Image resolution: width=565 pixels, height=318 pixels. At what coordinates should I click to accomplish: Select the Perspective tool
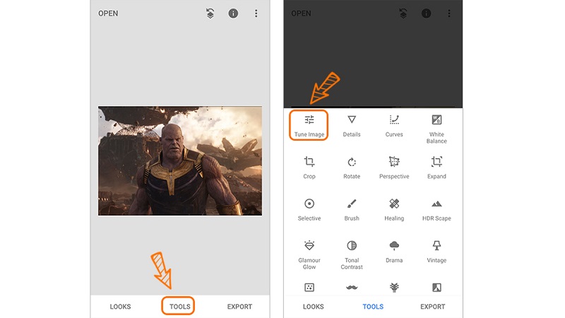(x=394, y=167)
